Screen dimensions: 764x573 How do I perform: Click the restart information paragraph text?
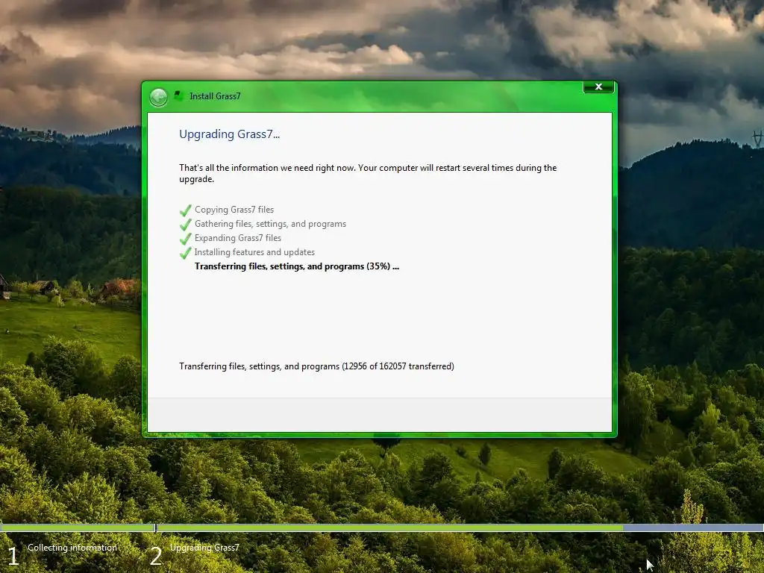(x=368, y=173)
